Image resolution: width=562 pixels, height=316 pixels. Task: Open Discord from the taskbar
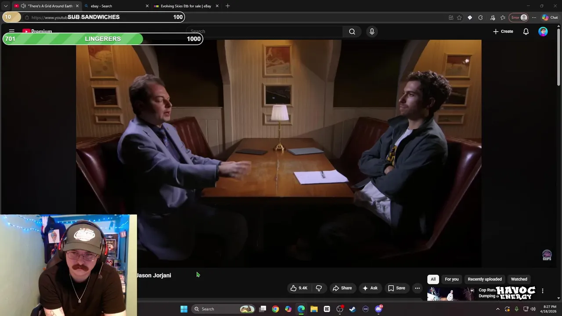pyautogui.click(x=378, y=309)
